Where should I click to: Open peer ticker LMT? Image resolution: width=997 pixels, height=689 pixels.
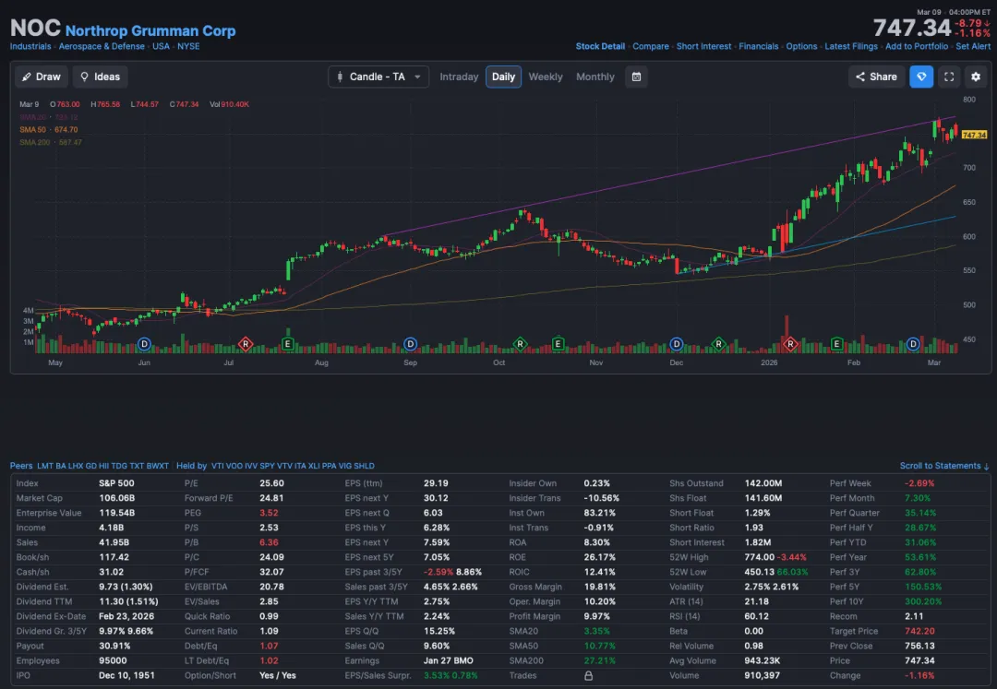coord(45,466)
